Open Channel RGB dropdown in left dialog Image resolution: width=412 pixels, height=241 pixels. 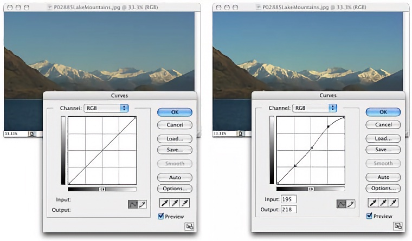[106, 108]
